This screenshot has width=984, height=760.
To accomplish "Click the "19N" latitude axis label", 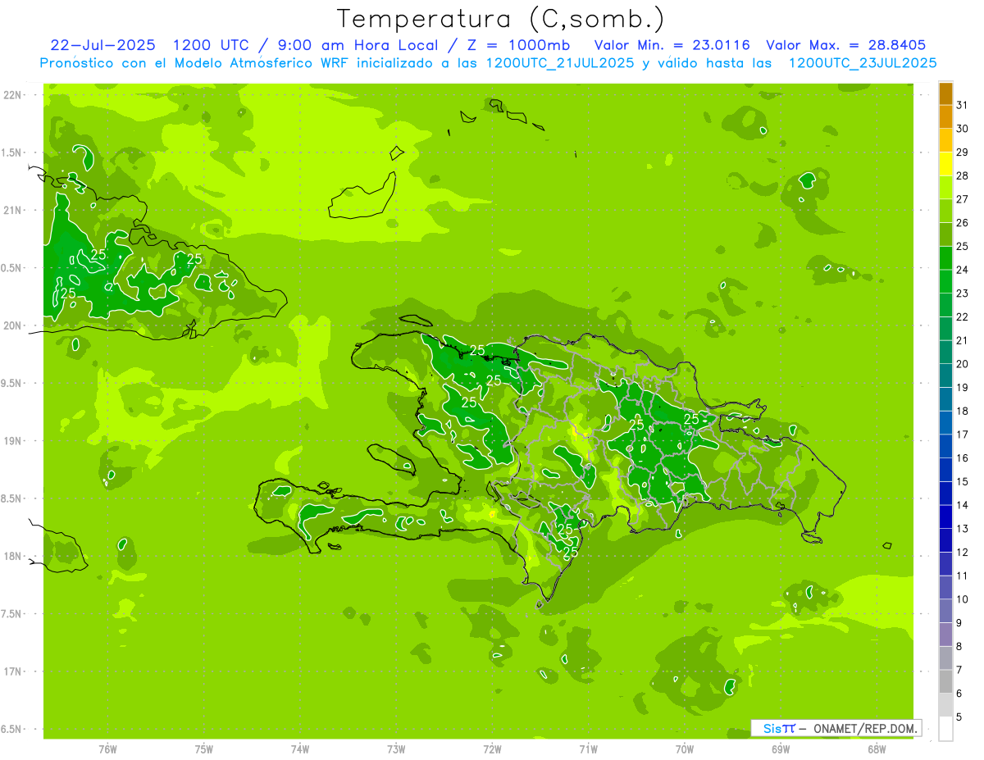I will (12, 441).
